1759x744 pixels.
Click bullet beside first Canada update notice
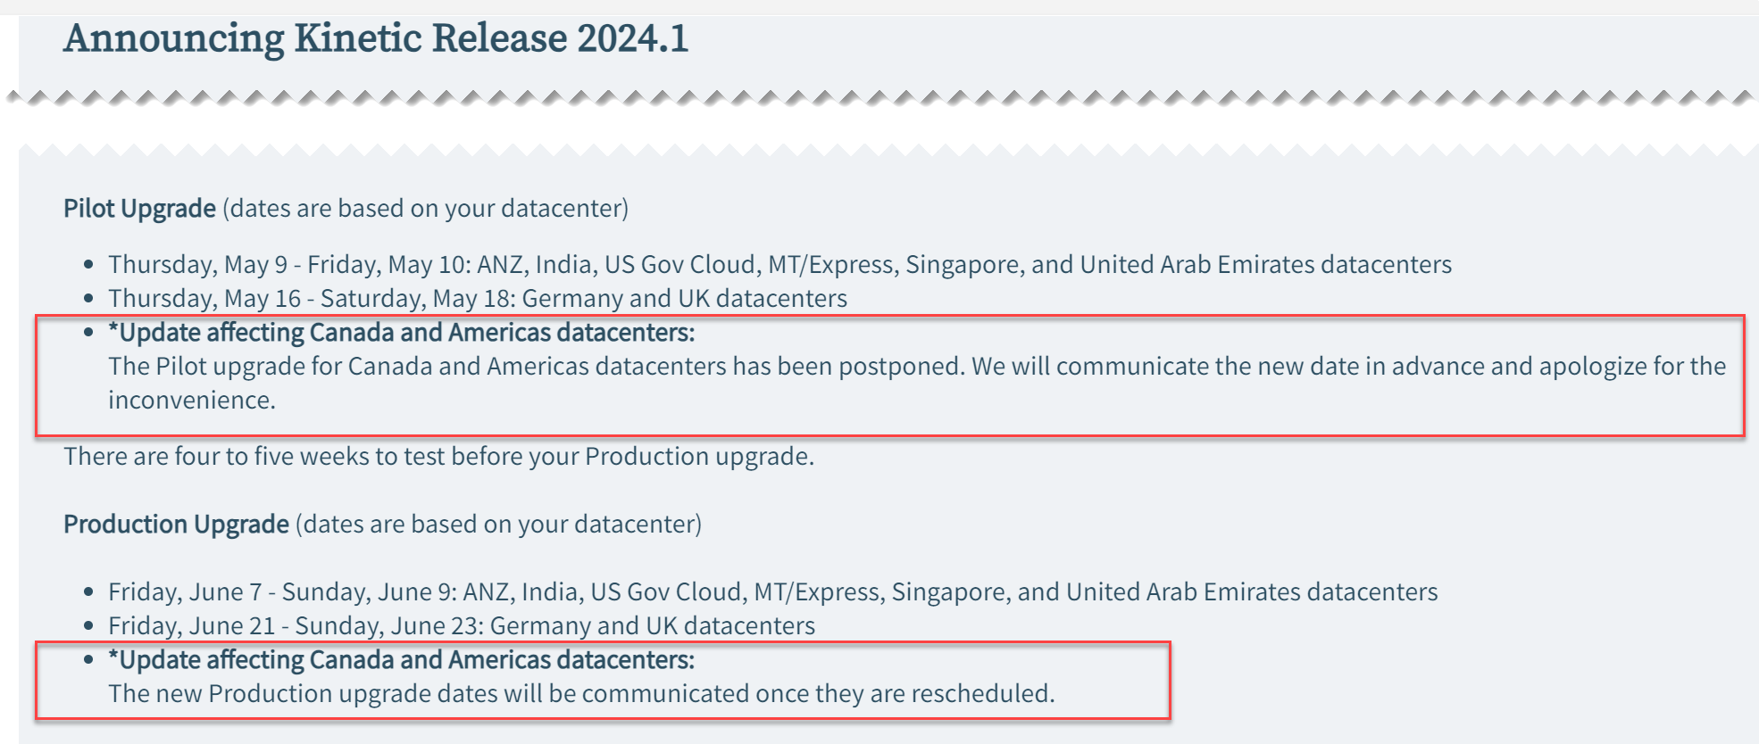point(88,333)
